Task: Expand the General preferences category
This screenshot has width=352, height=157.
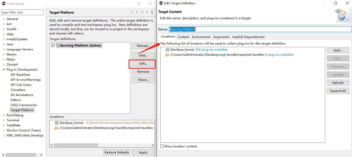Action: click(4, 19)
